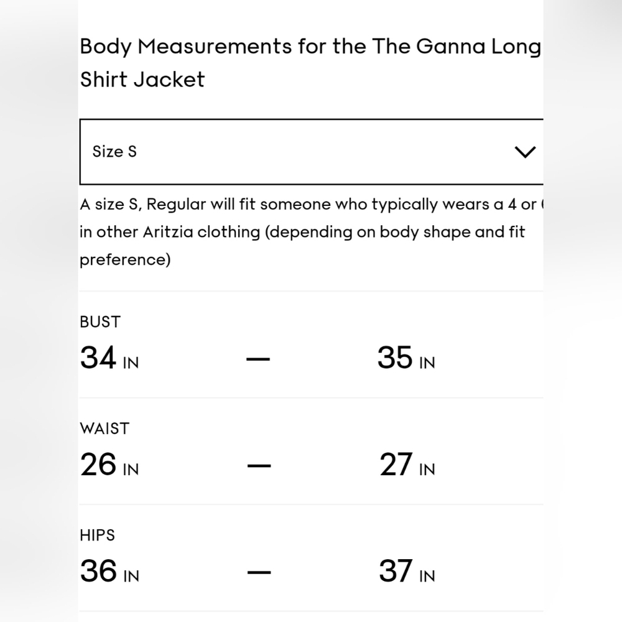
Task: Click the 'Shirt Jacket' heading line
Action: (x=142, y=80)
